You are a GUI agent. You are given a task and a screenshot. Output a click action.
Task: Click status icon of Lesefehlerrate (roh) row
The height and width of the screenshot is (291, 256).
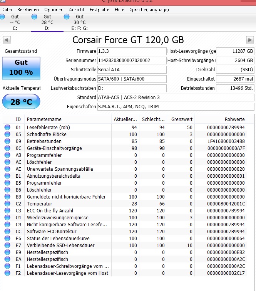tap(7, 127)
